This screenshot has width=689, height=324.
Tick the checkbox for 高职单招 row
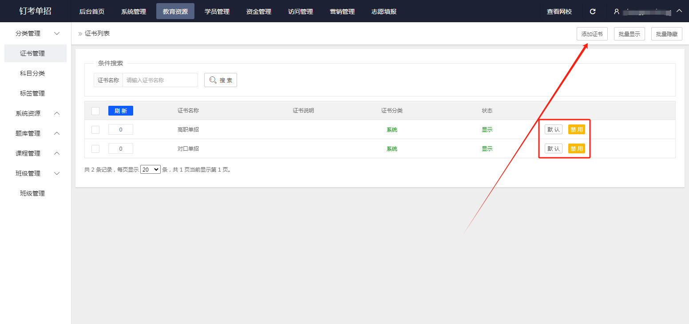95,130
